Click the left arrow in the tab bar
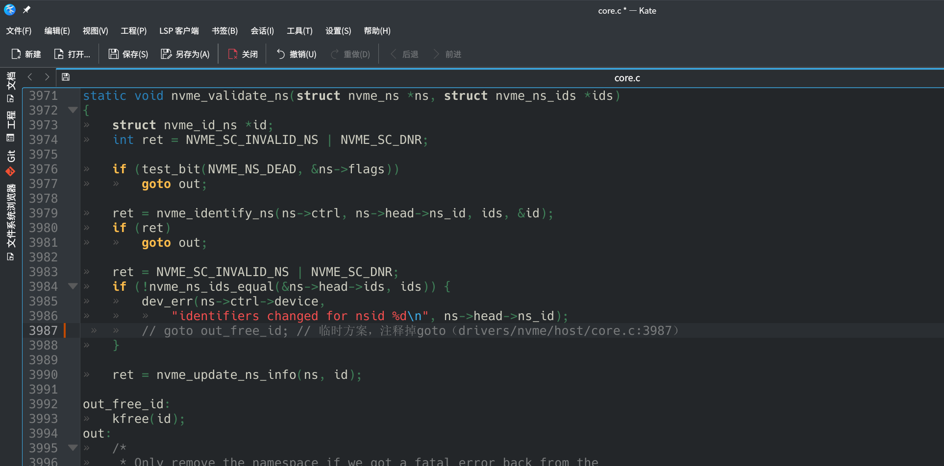 pos(30,77)
